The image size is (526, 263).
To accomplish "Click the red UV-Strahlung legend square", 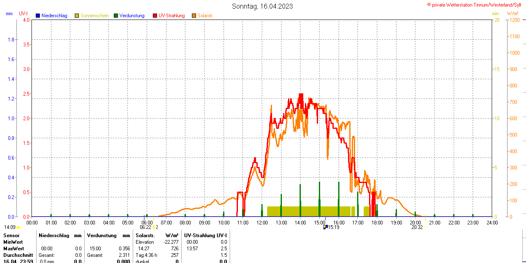I will pyautogui.click(x=155, y=16).
